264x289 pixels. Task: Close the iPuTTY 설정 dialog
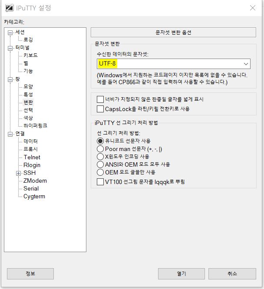coord(253,8)
